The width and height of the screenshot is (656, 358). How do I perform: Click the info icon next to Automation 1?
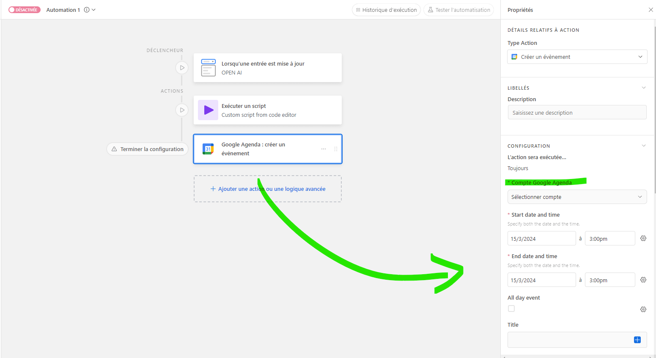tap(87, 10)
